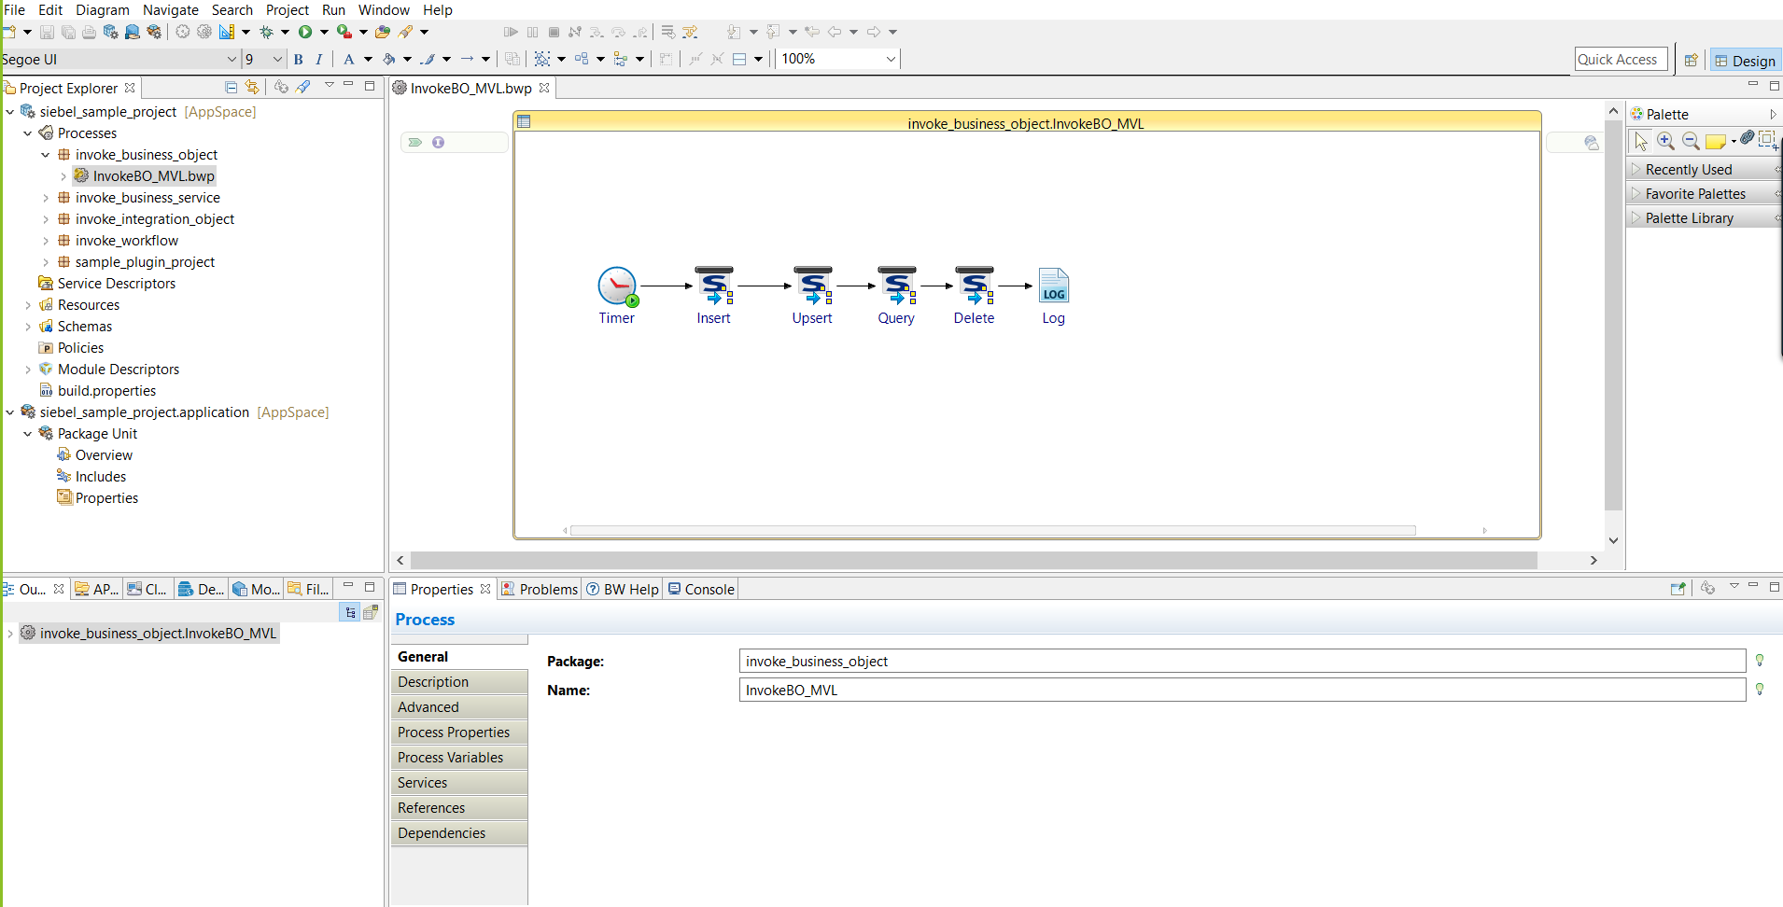Choose the marquee group tool in palette
This screenshot has width=1783, height=907.
point(1768,140)
